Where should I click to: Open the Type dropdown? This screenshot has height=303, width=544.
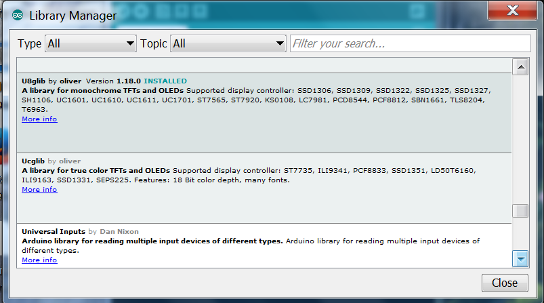coord(91,43)
